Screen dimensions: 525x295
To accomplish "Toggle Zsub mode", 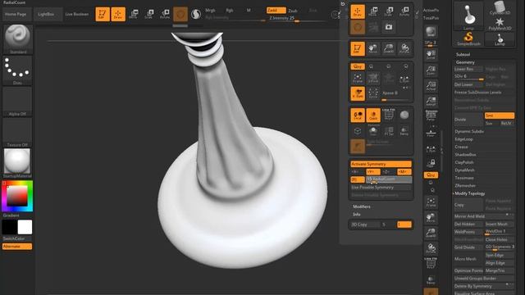I will [x=293, y=11].
